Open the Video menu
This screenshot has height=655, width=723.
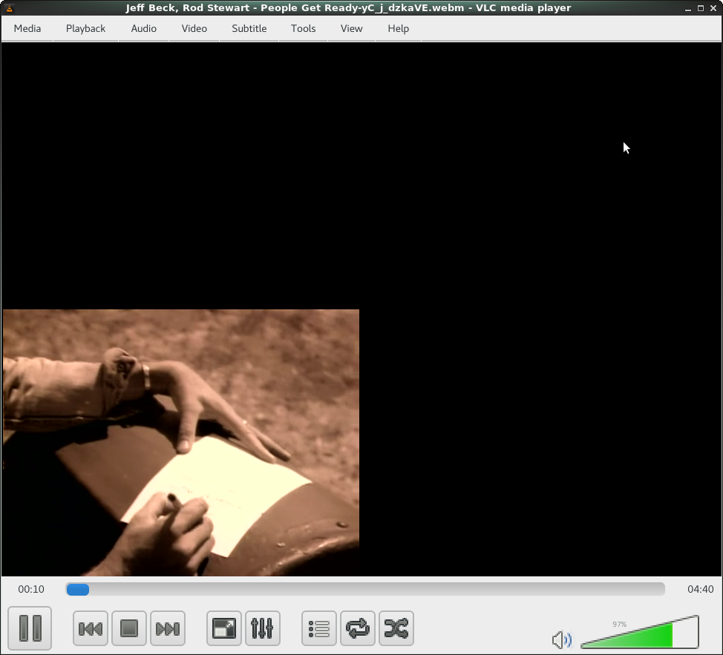tap(194, 28)
